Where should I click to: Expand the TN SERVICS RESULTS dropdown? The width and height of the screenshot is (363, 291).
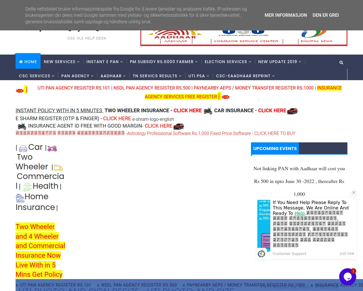157,76
